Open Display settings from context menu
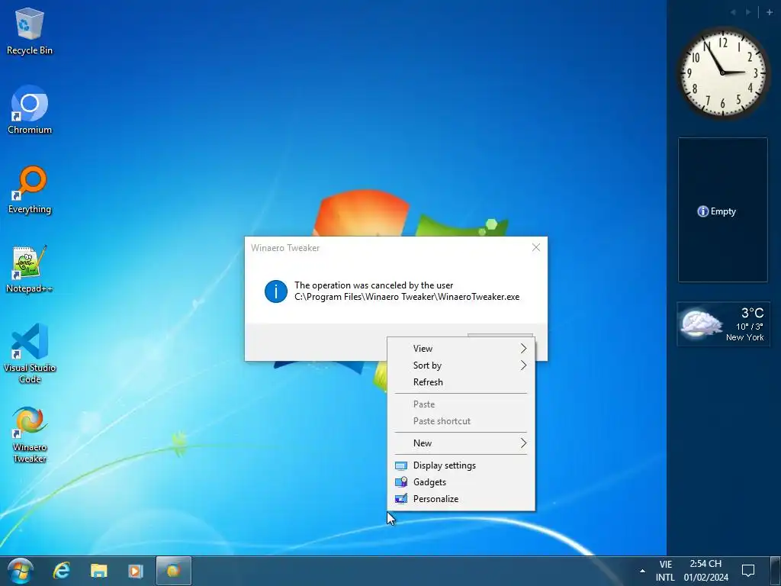This screenshot has height=586, width=781. pyautogui.click(x=461, y=465)
